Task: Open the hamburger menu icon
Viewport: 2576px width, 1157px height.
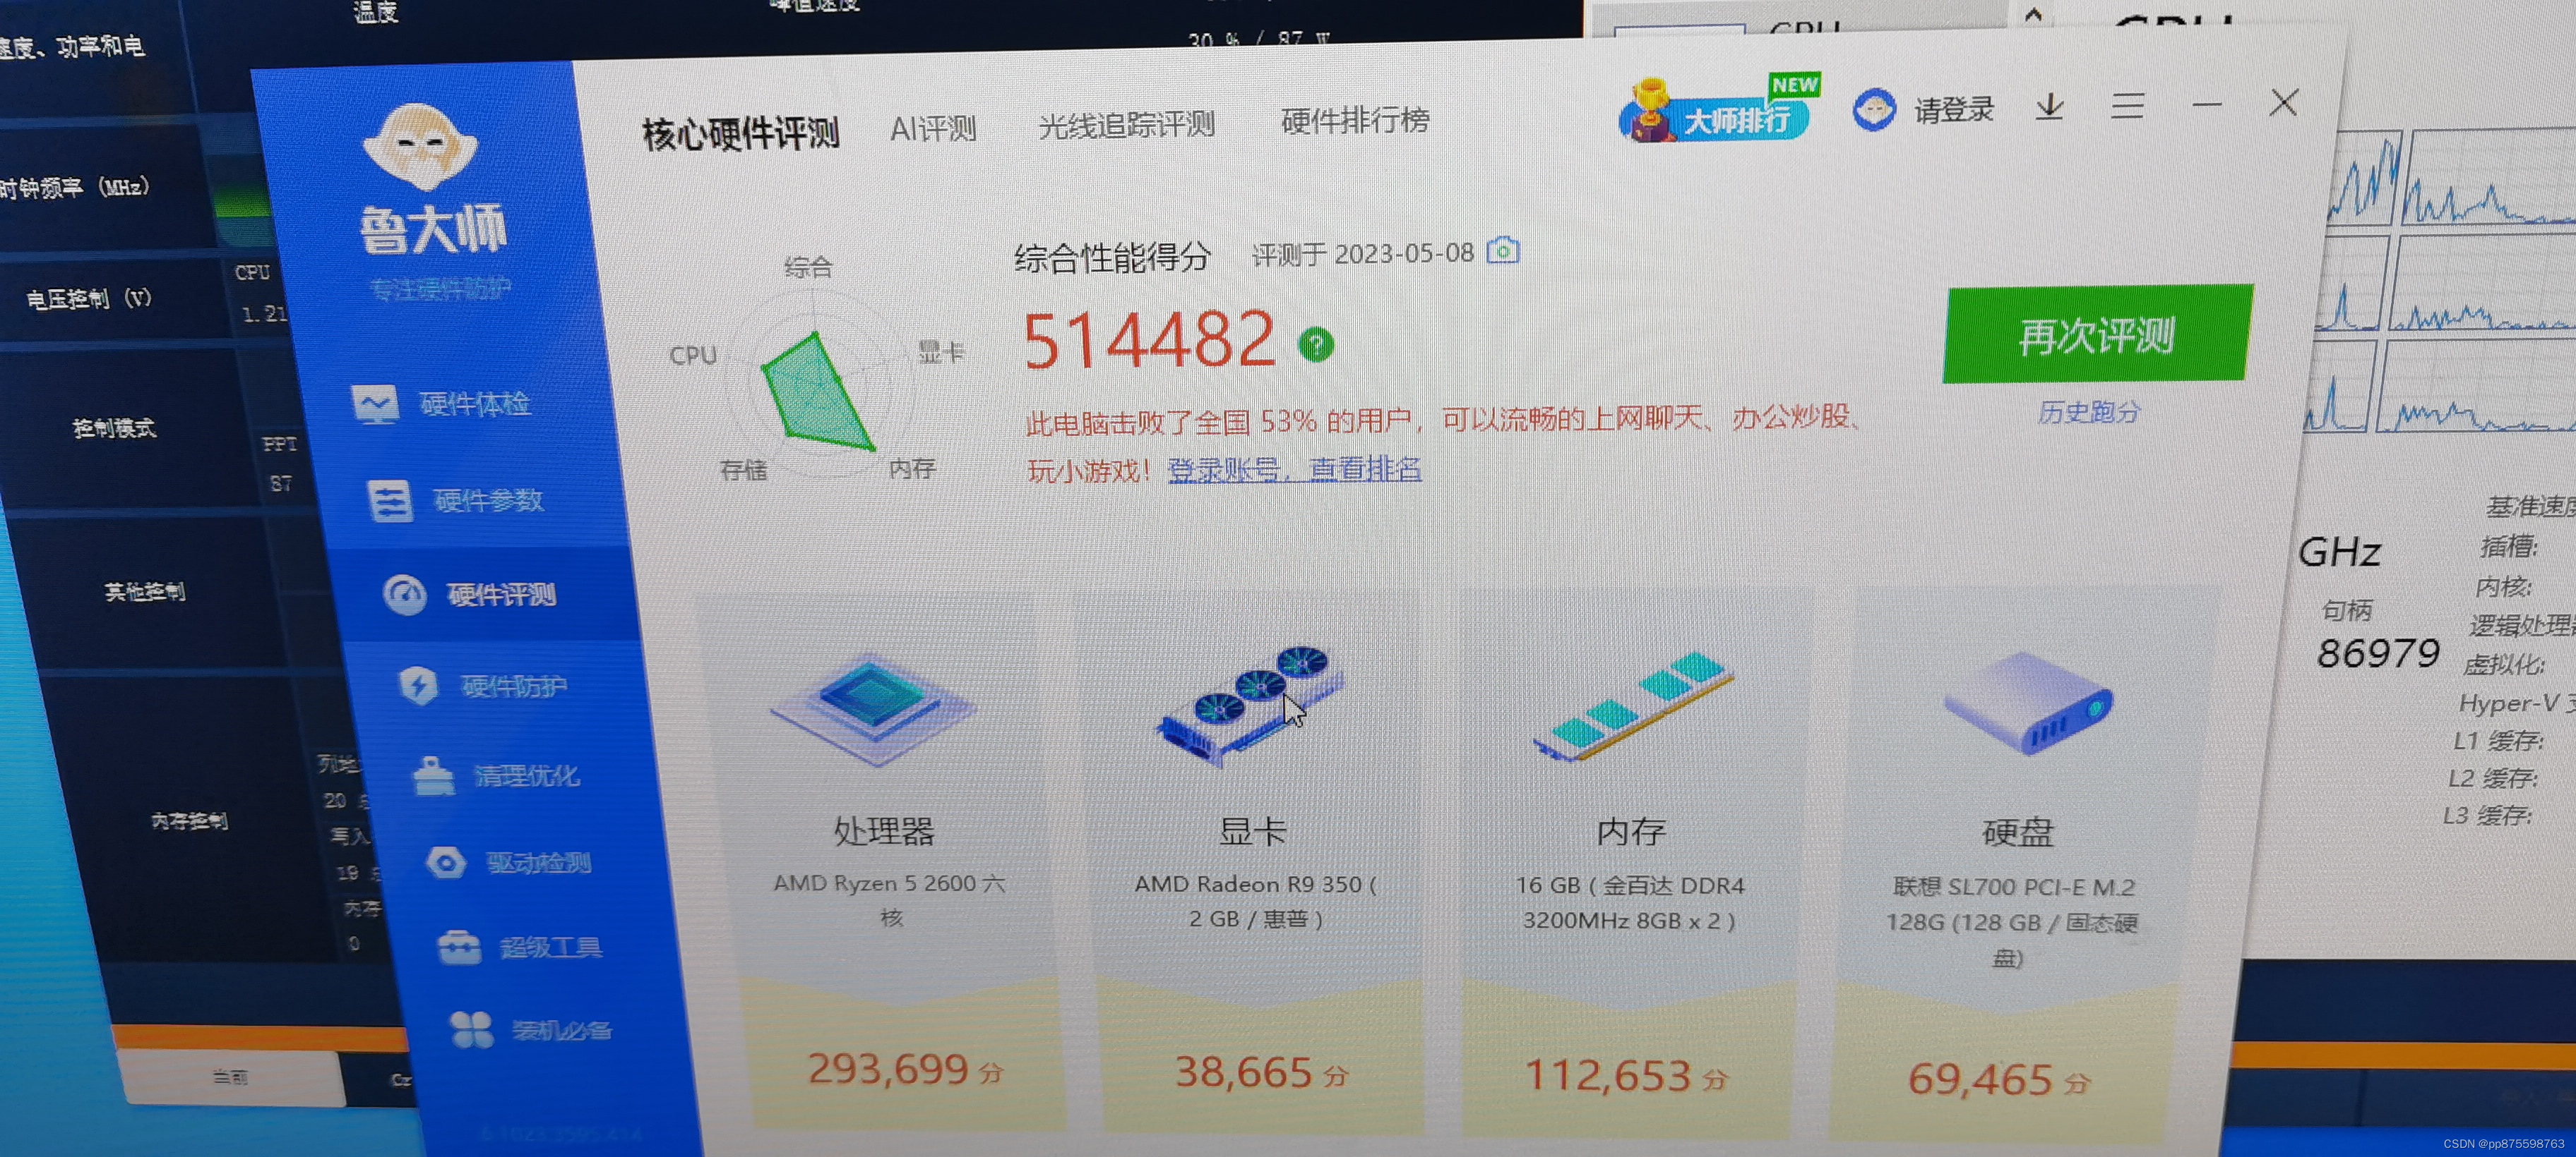Action: pyautogui.click(x=2127, y=105)
